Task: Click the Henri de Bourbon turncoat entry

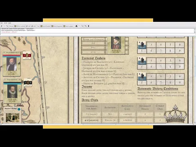Action: coord(103,83)
